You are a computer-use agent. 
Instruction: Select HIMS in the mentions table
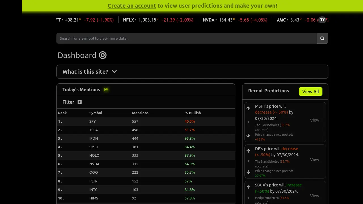(x=94, y=198)
